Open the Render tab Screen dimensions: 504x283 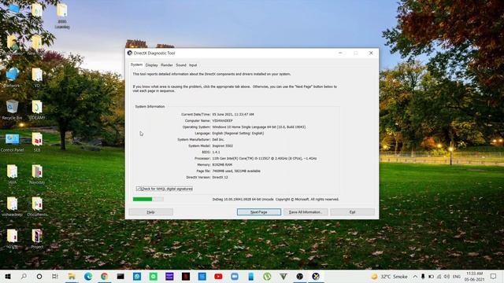click(x=166, y=65)
